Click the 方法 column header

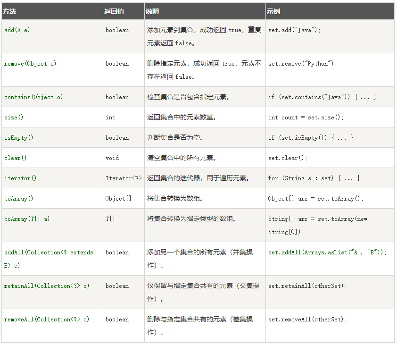[9, 11]
